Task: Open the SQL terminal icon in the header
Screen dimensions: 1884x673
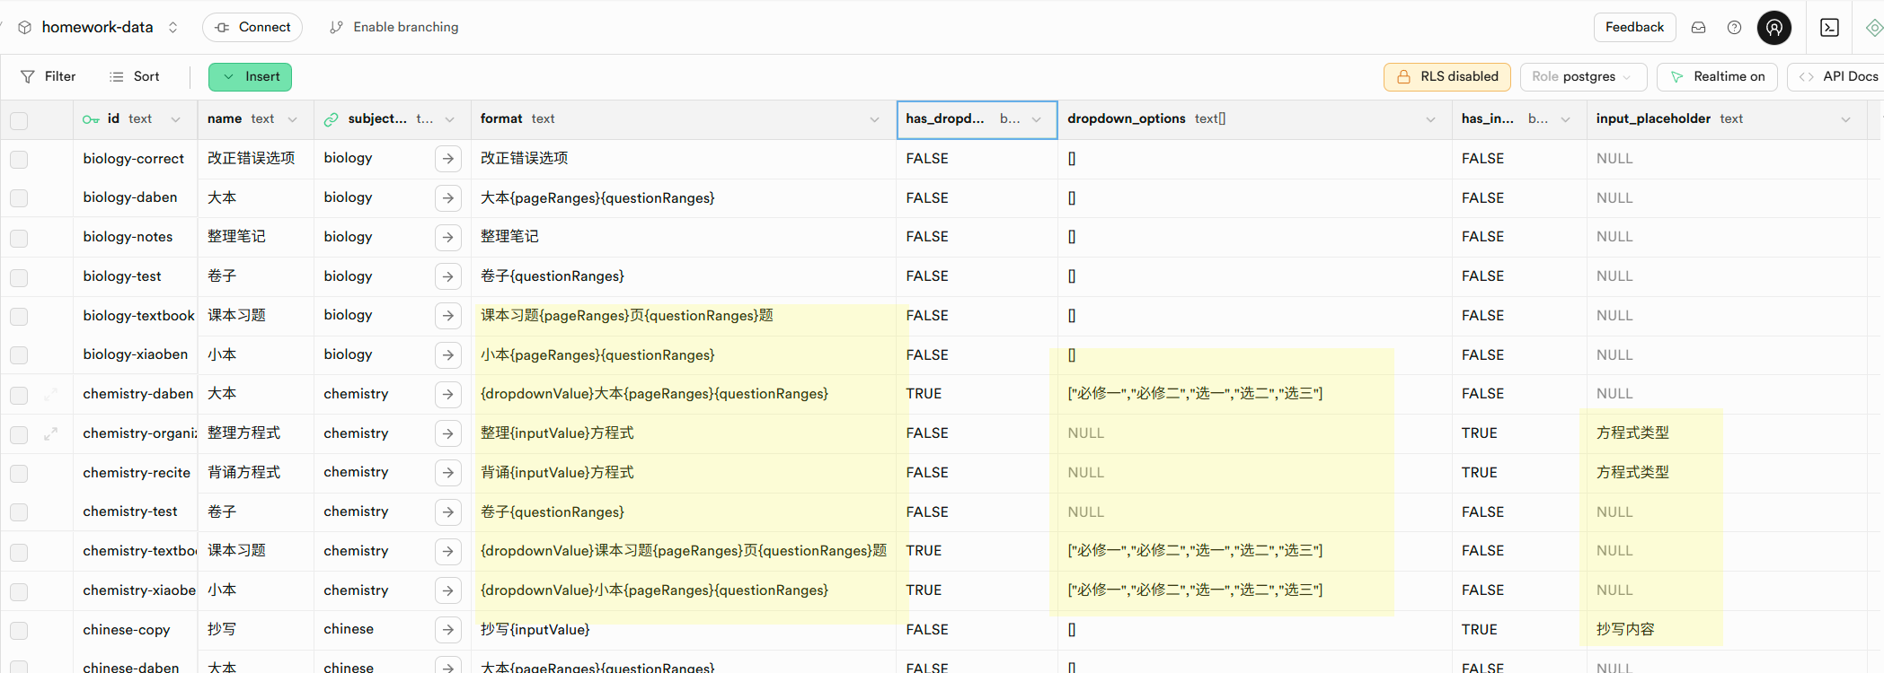Action: pyautogui.click(x=1829, y=28)
